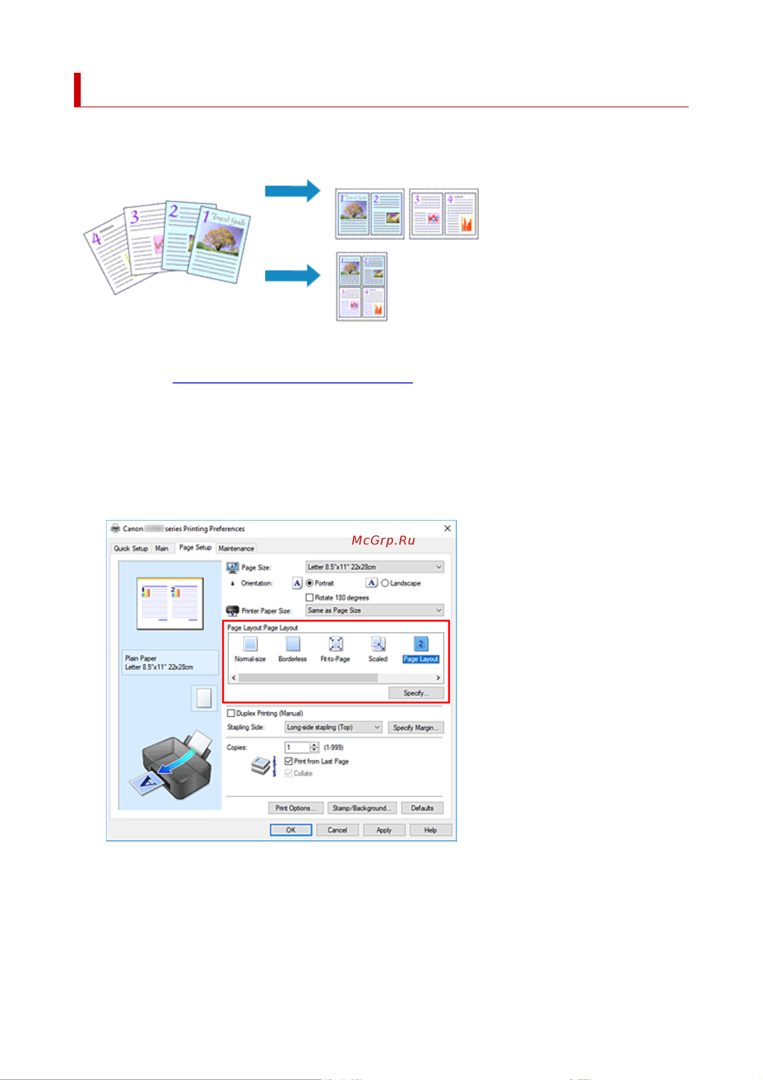Screen dimensions: 763x1080
Task: Close the Printing Preferences dialog
Action: pos(447,529)
